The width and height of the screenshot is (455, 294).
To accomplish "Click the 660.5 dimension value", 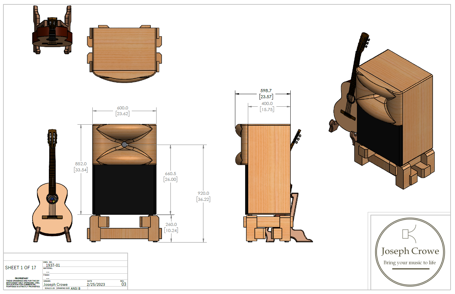I will coord(170,174).
